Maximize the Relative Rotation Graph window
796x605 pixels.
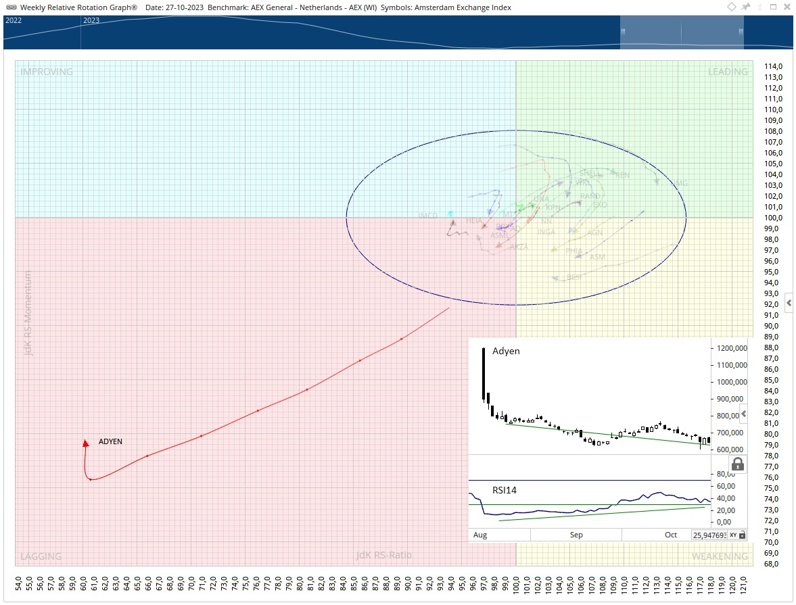(x=774, y=7)
